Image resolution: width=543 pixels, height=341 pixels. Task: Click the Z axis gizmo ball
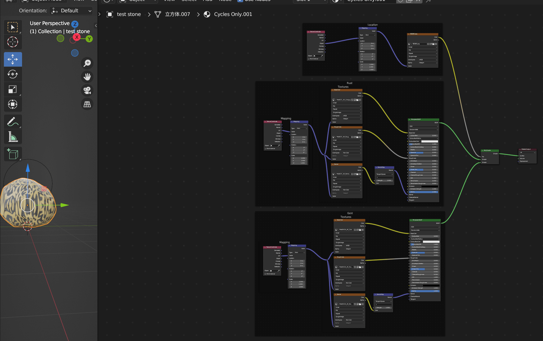click(x=75, y=24)
